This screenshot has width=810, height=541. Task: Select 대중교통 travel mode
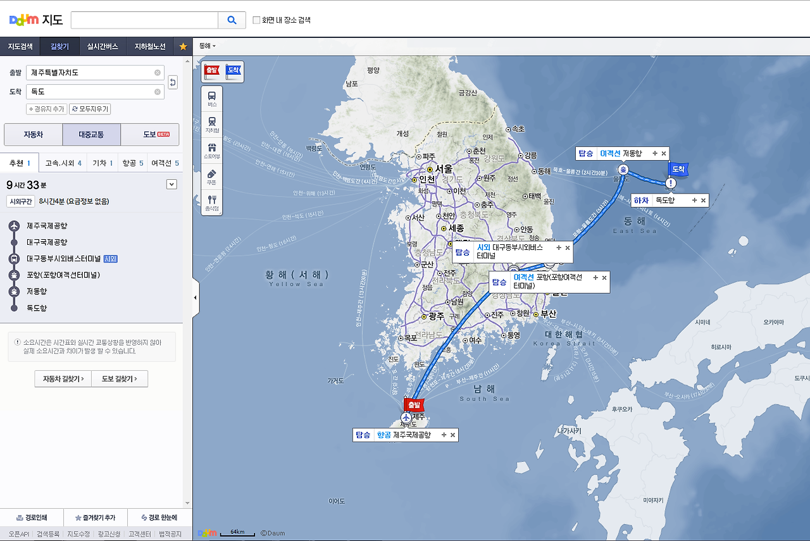[91, 135]
